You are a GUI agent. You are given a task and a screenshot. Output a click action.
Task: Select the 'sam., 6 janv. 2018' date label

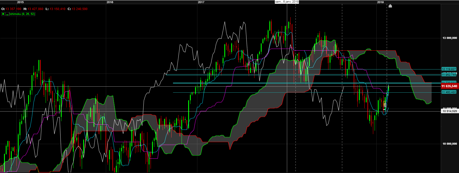pyautogui.click(x=287, y=2)
